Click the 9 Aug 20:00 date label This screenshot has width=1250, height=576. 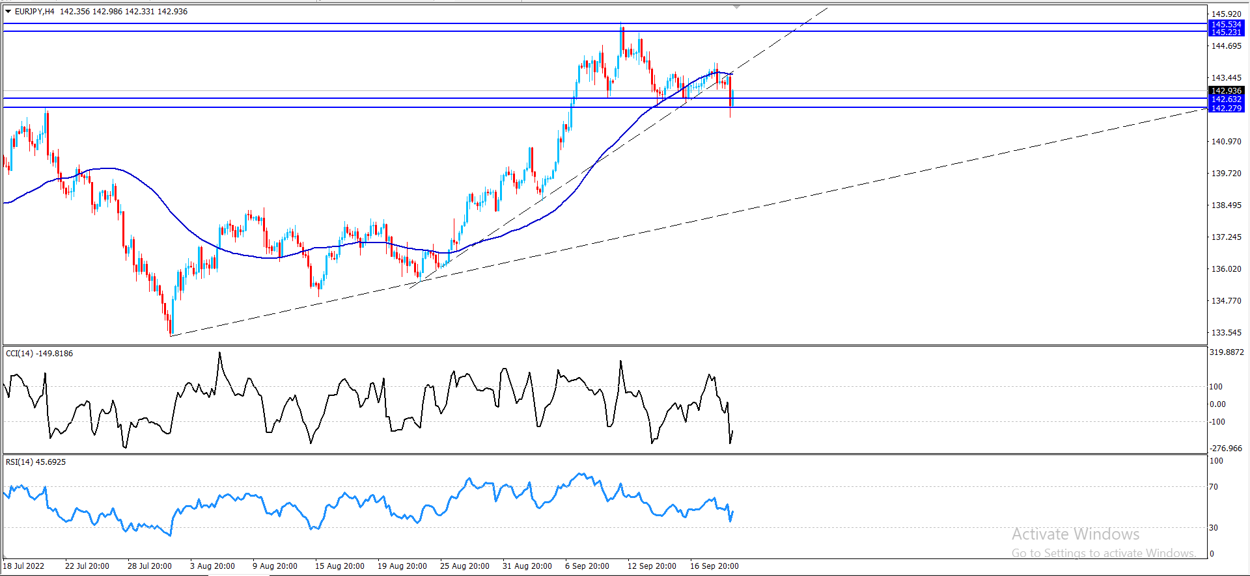(275, 566)
